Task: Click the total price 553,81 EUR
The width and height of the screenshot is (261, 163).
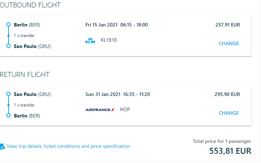Action: [x=230, y=151]
